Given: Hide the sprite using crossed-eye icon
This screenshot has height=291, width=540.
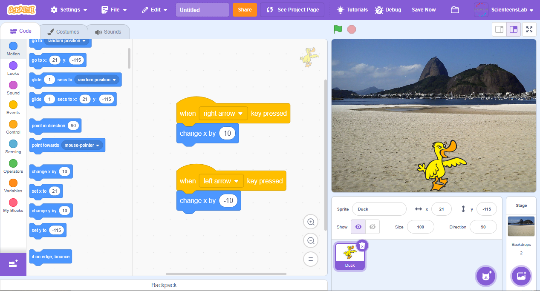Looking at the screenshot, I should point(372,227).
